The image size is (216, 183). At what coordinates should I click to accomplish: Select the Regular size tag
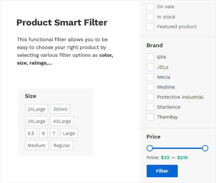(62, 145)
